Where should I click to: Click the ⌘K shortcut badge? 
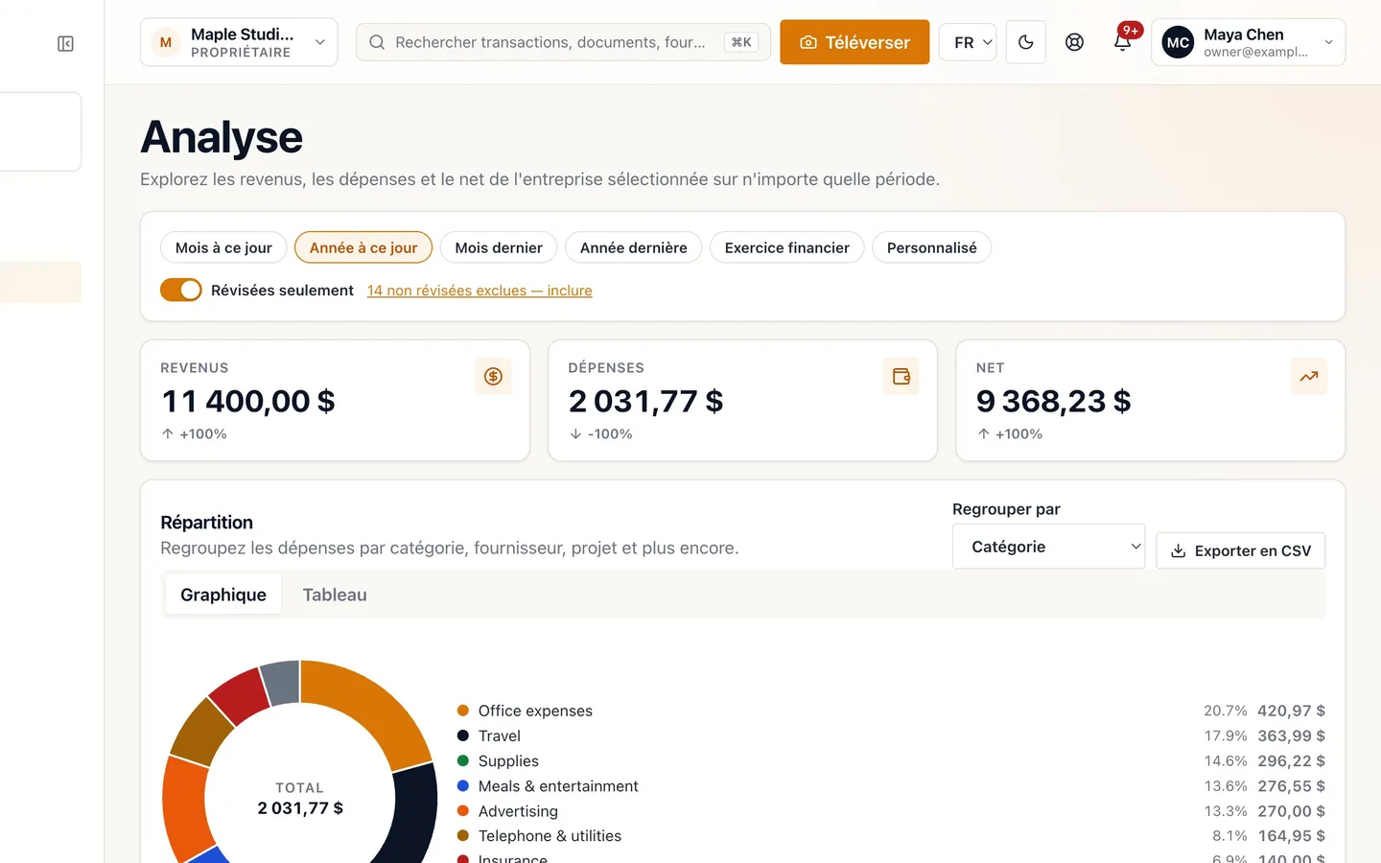tap(741, 42)
